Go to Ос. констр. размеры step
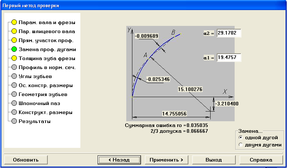This screenshot has height=168, width=287. tap(46, 86)
